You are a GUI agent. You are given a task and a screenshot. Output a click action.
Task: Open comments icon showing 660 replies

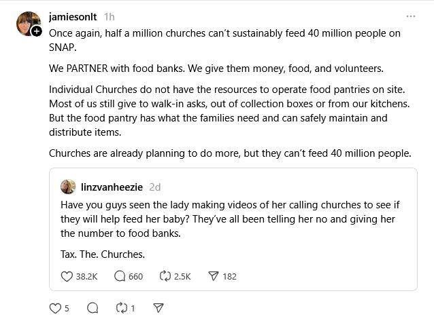(x=120, y=276)
